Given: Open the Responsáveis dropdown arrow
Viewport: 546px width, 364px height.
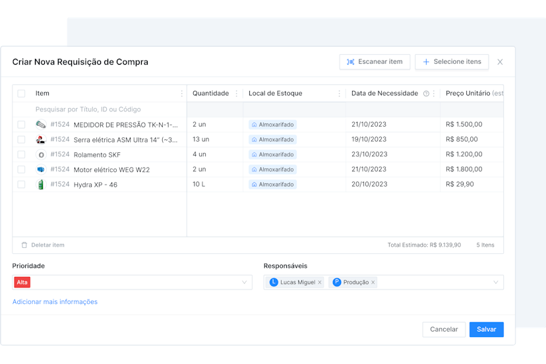Looking at the screenshot, I should coord(496,282).
